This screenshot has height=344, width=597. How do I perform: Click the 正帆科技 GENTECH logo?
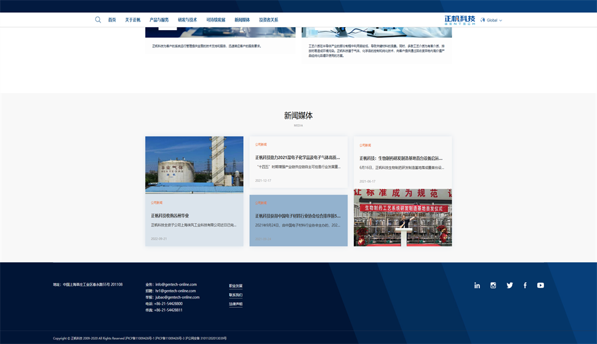pos(460,20)
